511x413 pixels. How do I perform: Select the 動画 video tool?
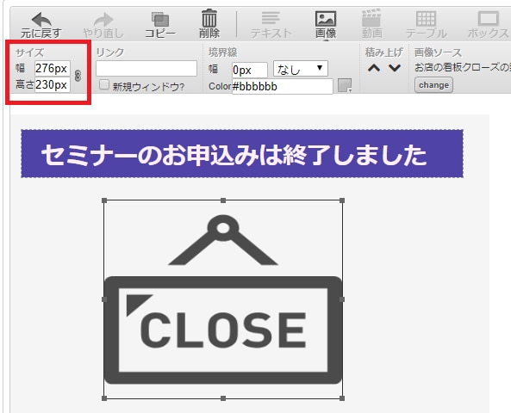pos(371,24)
